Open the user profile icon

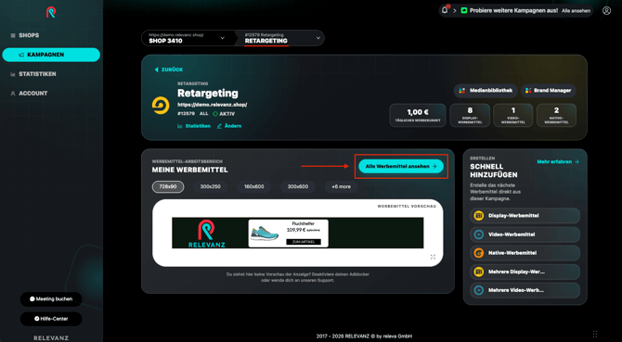click(606, 11)
